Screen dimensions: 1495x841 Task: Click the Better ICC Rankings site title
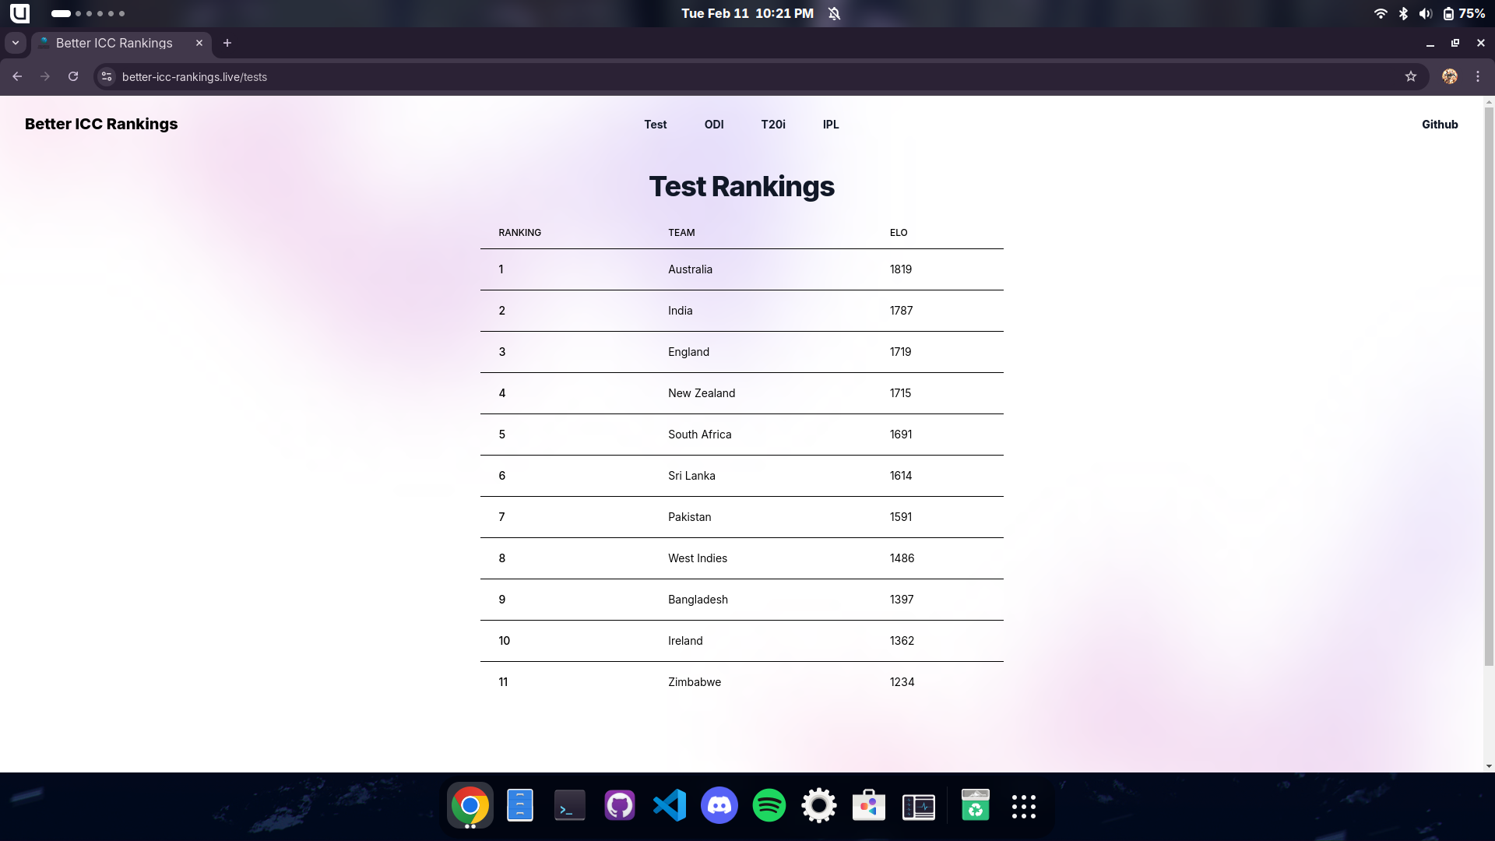pyautogui.click(x=101, y=124)
